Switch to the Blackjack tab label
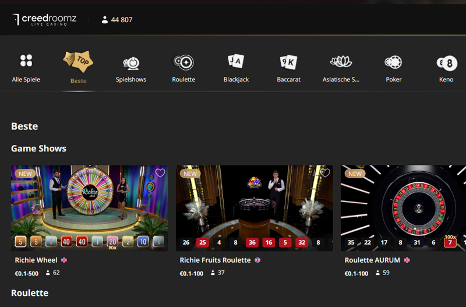 236,79
